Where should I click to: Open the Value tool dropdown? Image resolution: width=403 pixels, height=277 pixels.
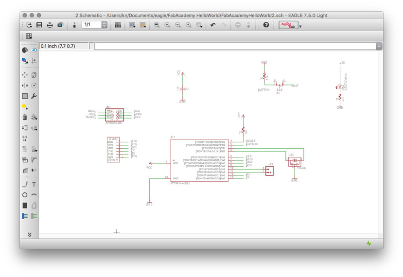tap(34, 149)
